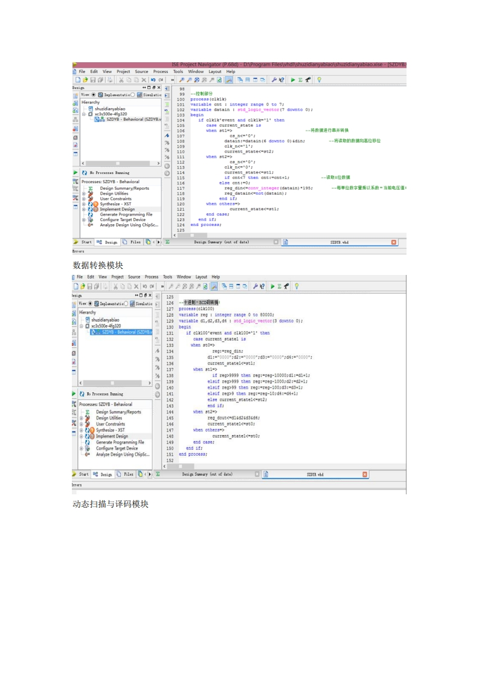Switch to the Files tab in lower window
Viewport: 479px width, 678px height.
click(128, 474)
